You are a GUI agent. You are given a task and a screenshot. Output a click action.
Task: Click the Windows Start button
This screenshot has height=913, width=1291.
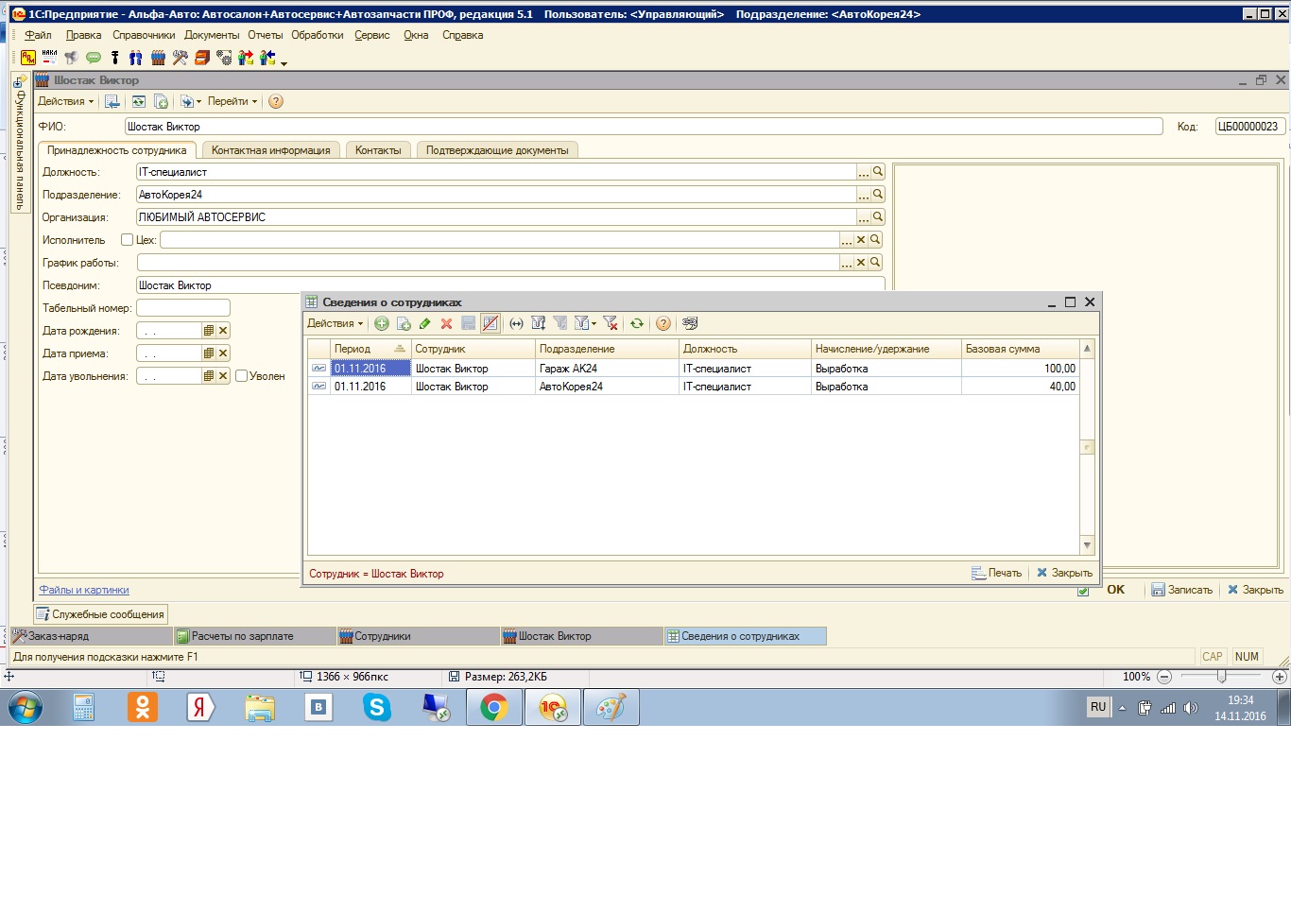[26, 707]
